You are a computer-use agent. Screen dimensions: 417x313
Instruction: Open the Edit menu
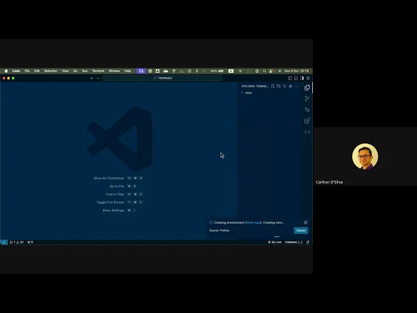click(x=37, y=71)
